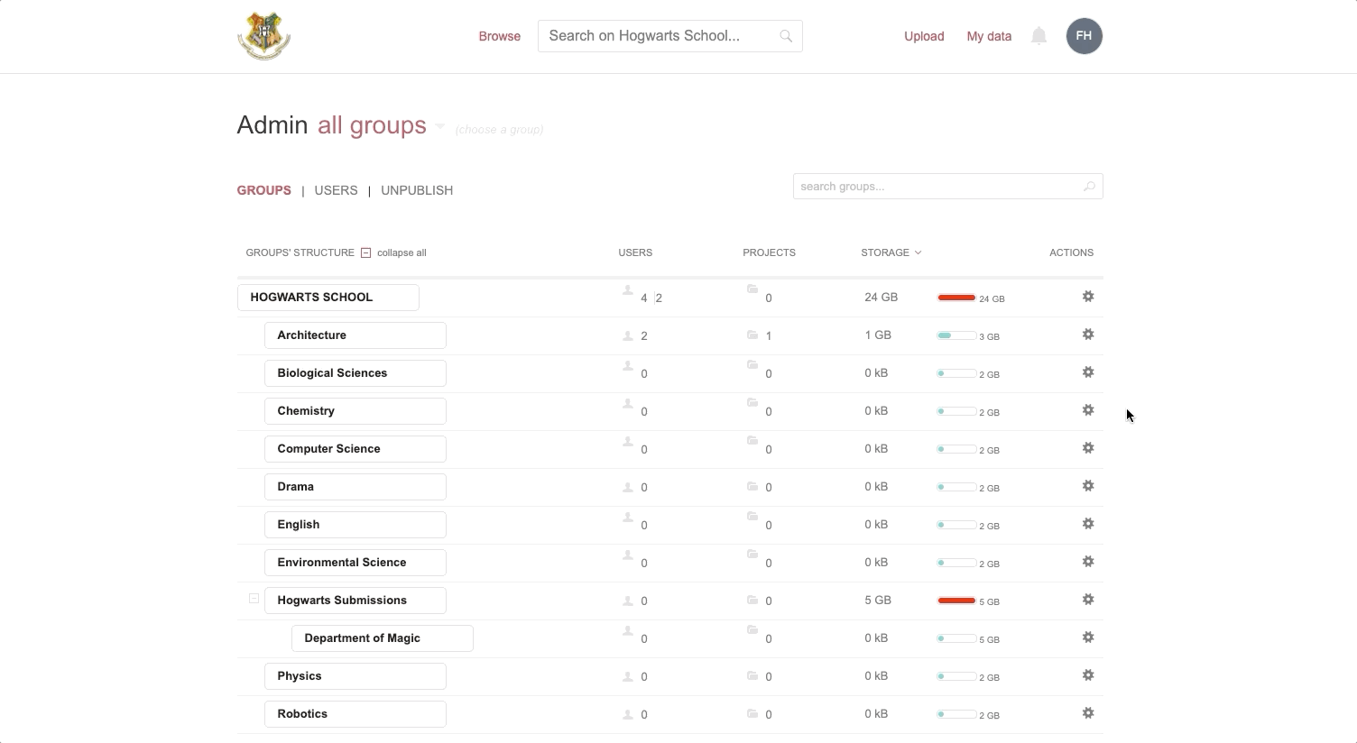Click Architecture storage usage bar

click(956, 335)
